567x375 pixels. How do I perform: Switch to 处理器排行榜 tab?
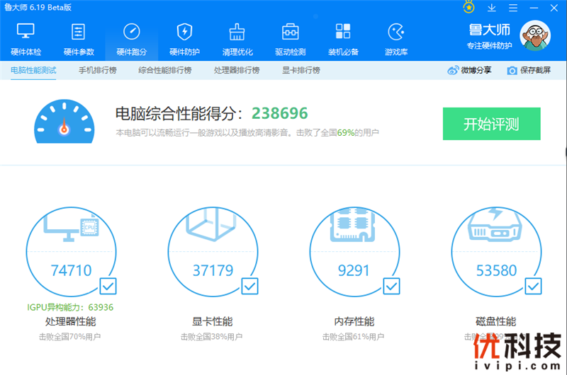(x=237, y=70)
